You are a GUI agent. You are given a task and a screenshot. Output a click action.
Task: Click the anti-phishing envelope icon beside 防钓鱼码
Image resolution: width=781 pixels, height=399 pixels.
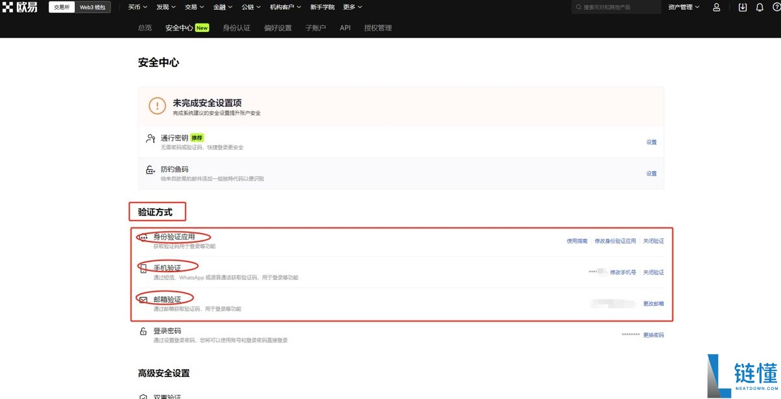(148, 170)
